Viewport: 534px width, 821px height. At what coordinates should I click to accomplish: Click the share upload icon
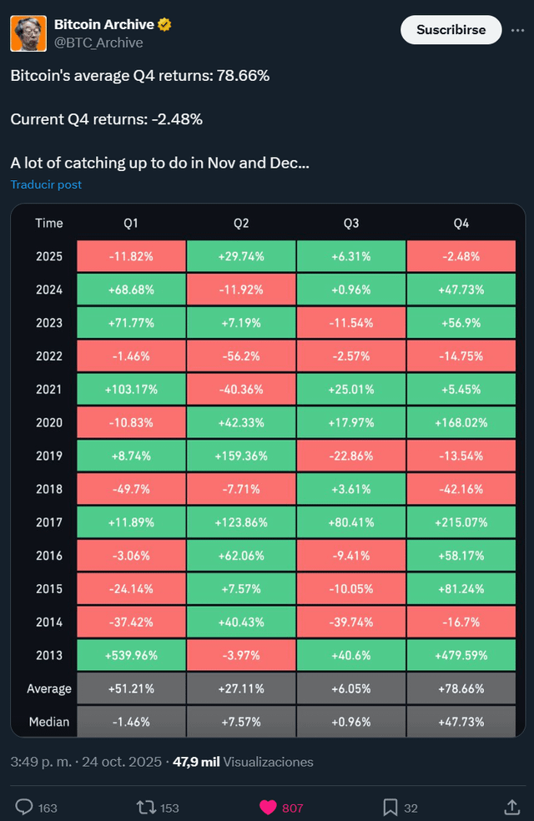[x=512, y=807]
